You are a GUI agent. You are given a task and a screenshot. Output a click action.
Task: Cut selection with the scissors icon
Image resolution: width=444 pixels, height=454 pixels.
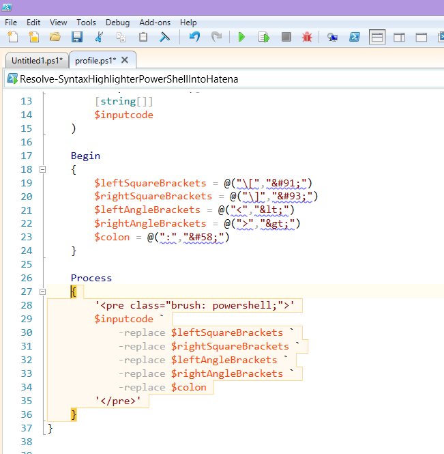tap(99, 37)
